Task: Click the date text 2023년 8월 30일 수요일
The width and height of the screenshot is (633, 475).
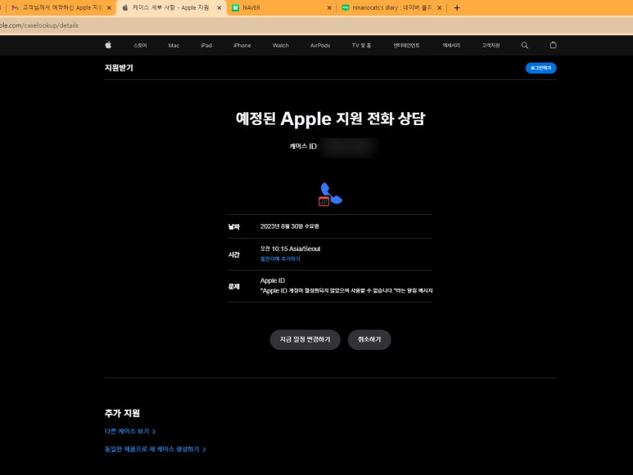Action: pos(289,226)
